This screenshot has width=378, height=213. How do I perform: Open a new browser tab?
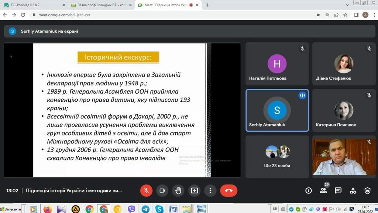pyautogui.click(x=208, y=5)
